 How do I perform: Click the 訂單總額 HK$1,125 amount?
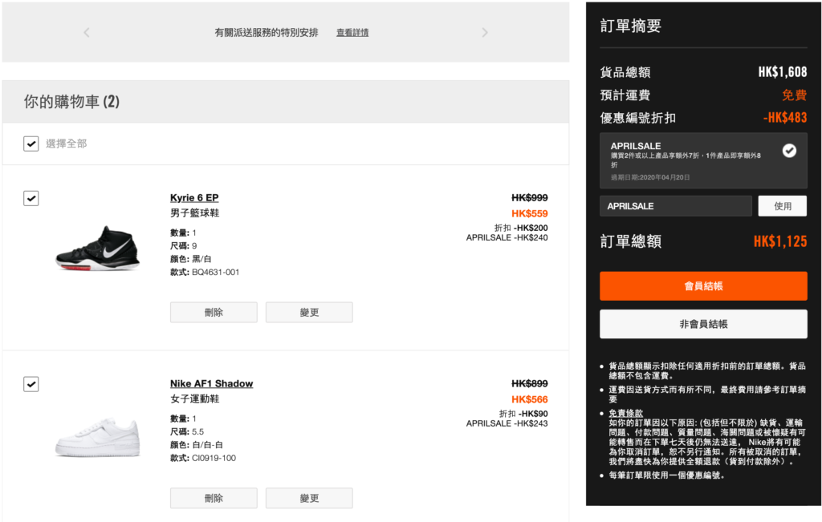[x=780, y=241]
